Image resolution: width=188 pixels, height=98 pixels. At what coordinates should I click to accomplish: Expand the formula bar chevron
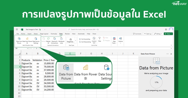[x=171, y=48]
